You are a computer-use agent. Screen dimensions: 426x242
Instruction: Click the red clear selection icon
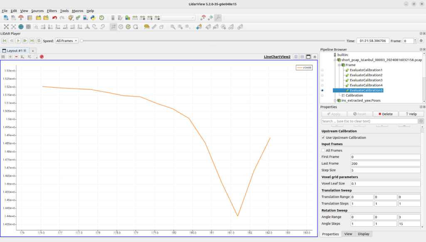tap(42, 57)
